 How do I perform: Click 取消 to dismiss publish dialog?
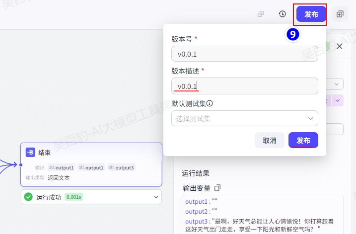[270, 141]
